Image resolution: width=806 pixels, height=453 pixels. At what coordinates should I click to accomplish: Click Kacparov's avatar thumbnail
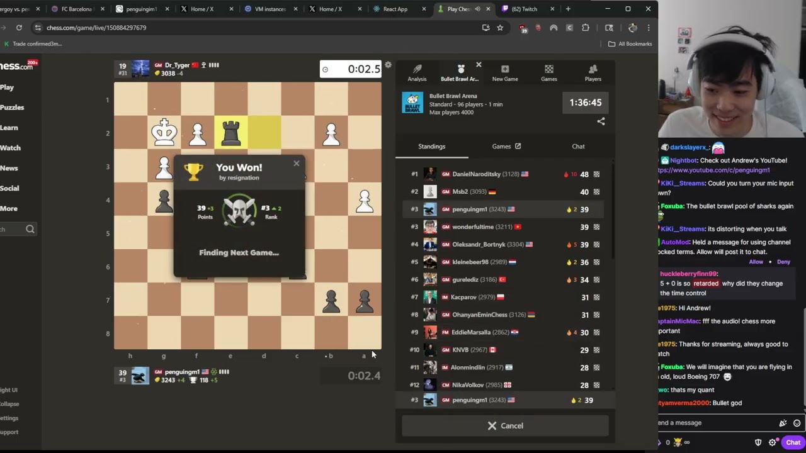click(x=430, y=297)
